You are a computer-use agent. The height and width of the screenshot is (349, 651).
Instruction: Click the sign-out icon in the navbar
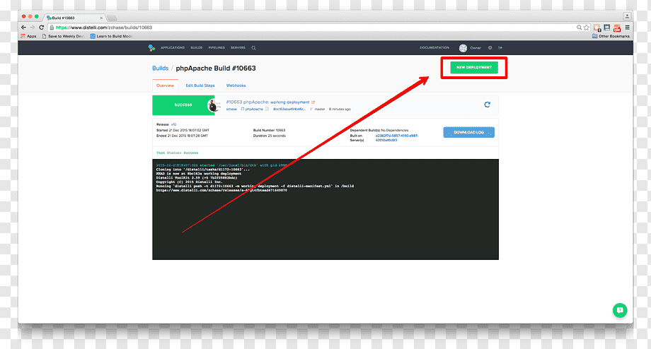[x=500, y=47]
